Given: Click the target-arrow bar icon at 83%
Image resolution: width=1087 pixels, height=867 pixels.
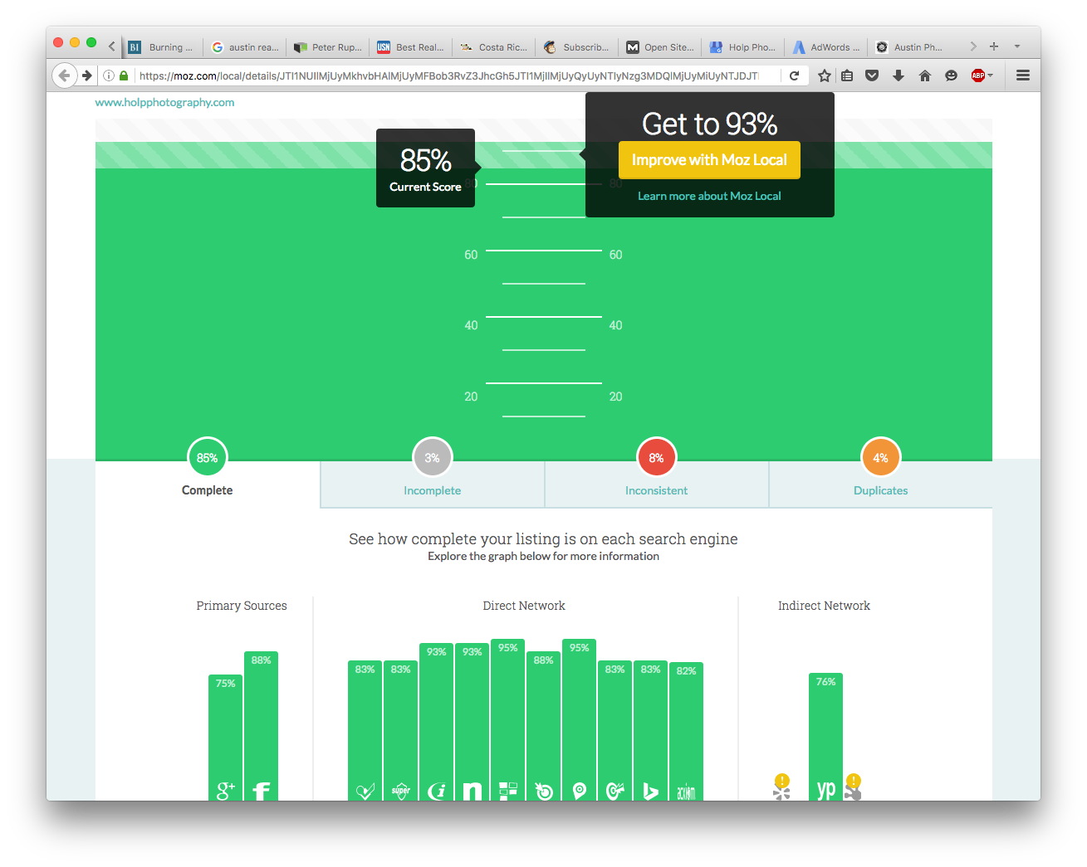Looking at the screenshot, I should pyautogui.click(x=615, y=791).
